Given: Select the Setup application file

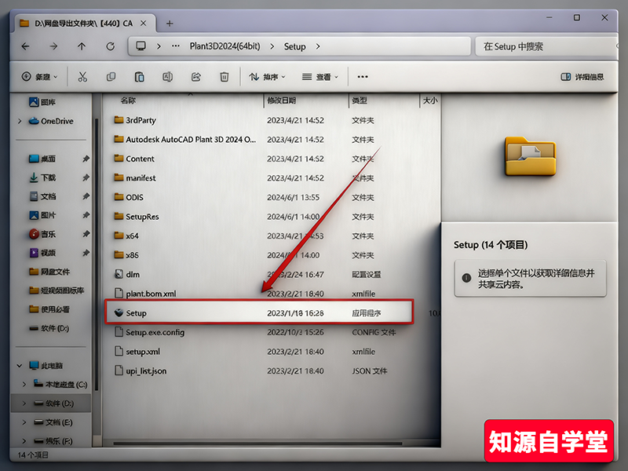Looking at the screenshot, I should point(137,313).
